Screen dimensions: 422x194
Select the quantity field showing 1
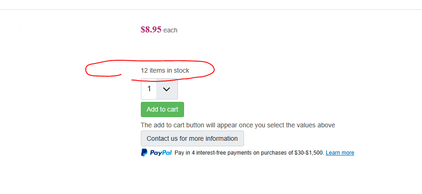click(159, 89)
